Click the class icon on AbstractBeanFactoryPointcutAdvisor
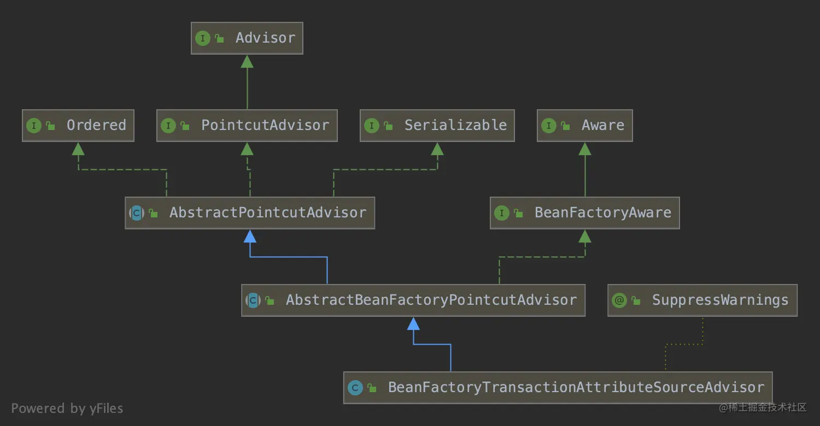The width and height of the screenshot is (820, 426). (252, 300)
